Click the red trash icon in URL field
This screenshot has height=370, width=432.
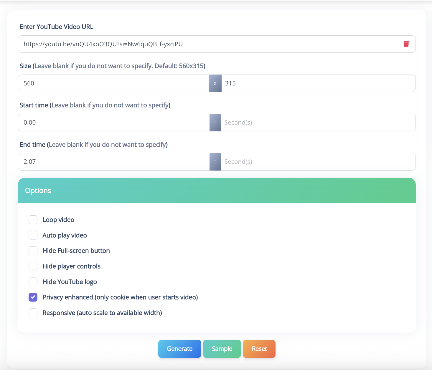pyautogui.click(x=406, y=44)
